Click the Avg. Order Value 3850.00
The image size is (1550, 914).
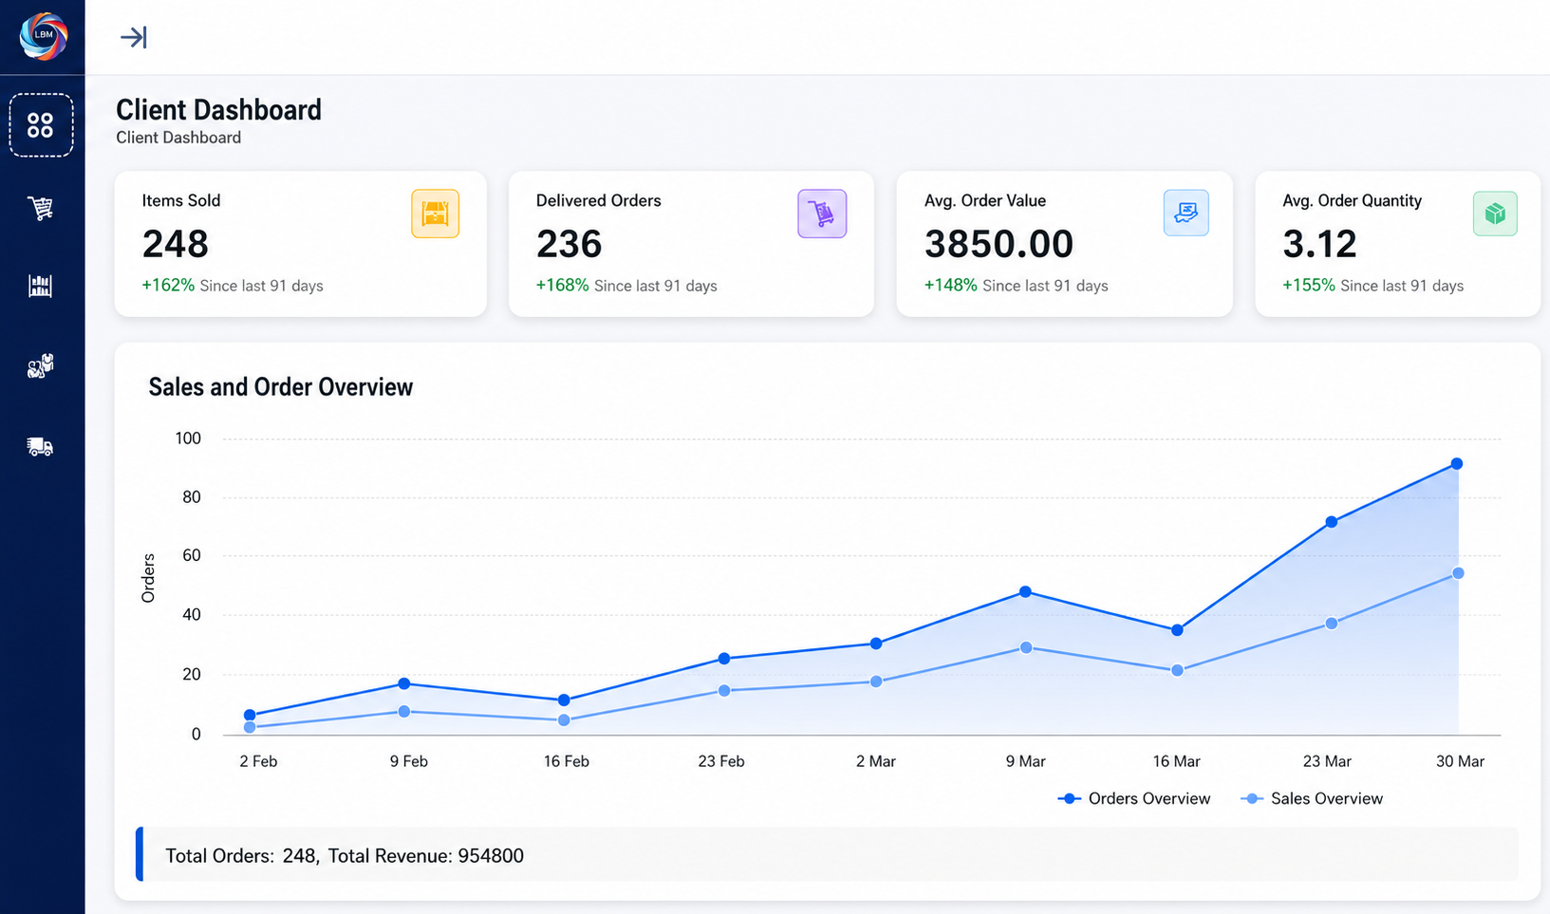tap(999, 244)
